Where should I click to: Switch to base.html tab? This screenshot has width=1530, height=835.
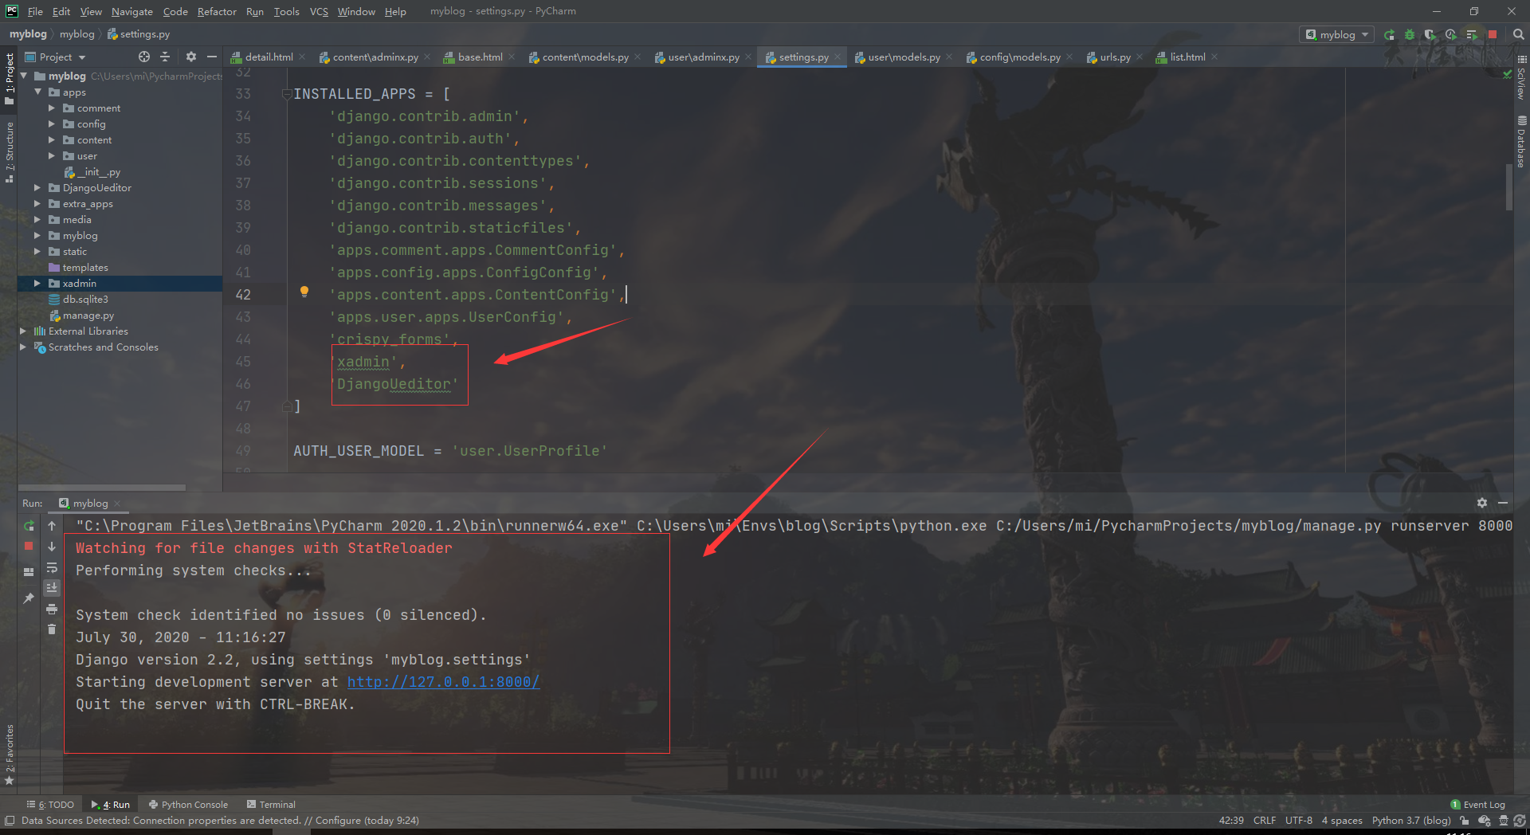point(480,57)
